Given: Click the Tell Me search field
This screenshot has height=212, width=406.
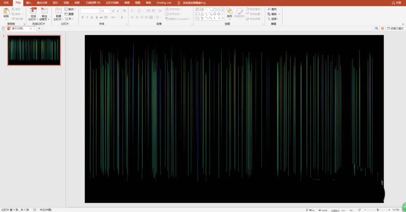Looking at the screenshot, I should point(194,3).
